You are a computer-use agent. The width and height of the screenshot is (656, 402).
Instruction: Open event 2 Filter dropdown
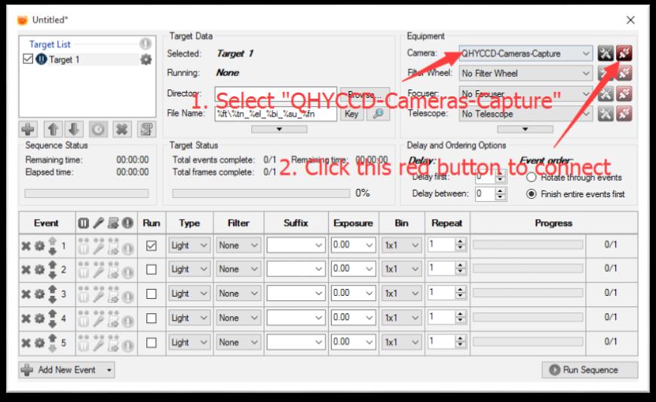tap(238, 270)
